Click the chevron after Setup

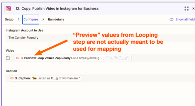click(19, 19)
